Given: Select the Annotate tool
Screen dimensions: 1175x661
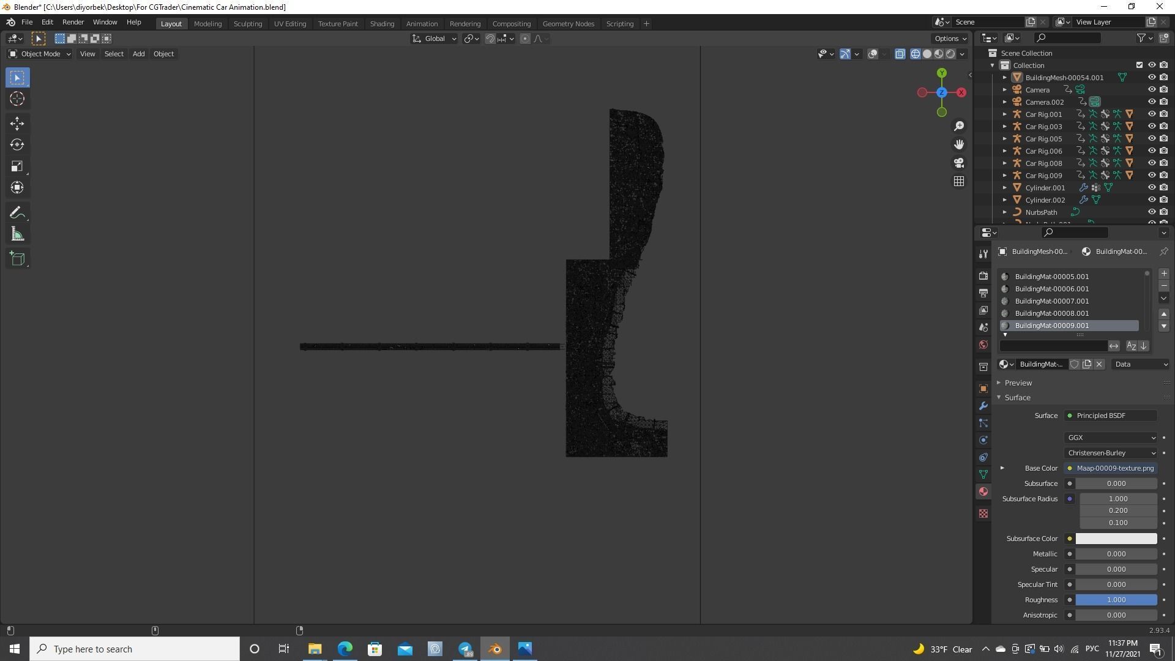Looking at the screenshot, I should click(17, 213).
